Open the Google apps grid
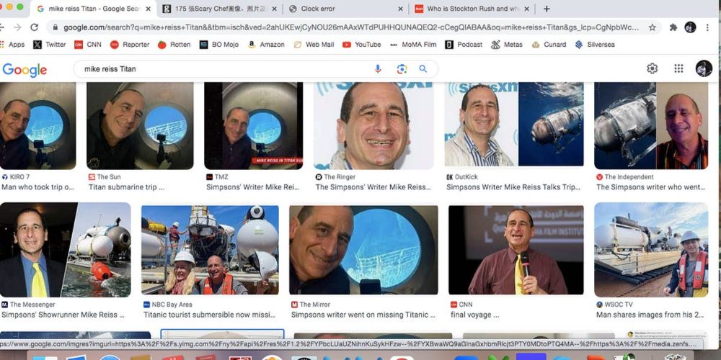This screenshot has height=360, width=721. [x=678, y=68]
